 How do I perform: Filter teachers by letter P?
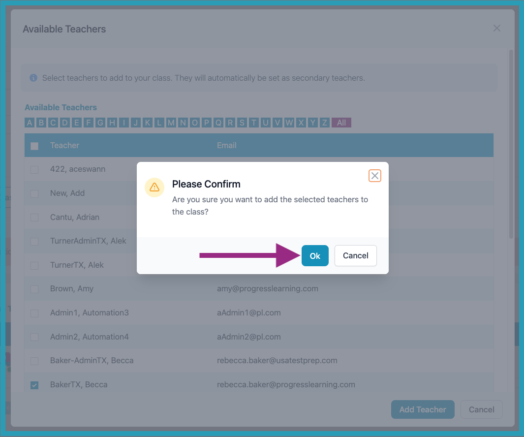point(207,123)
